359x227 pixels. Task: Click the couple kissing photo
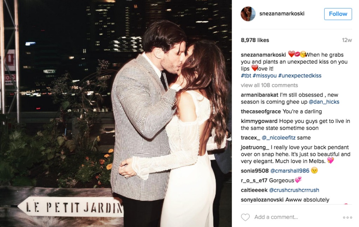(x=116, y=113)
